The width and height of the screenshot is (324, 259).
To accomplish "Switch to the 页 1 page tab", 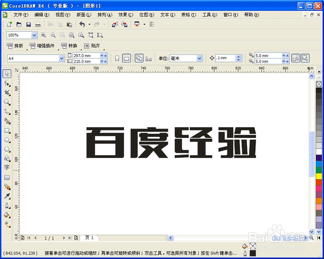I will (89, 238).
